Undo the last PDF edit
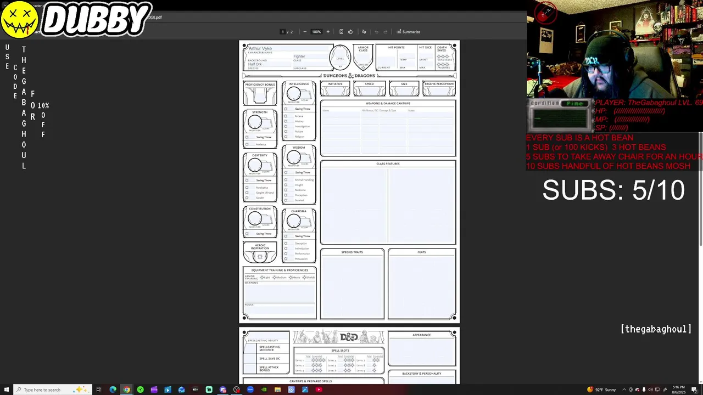Image resolution: width=703 pixels, height=395 pixels. click(376, 32)
